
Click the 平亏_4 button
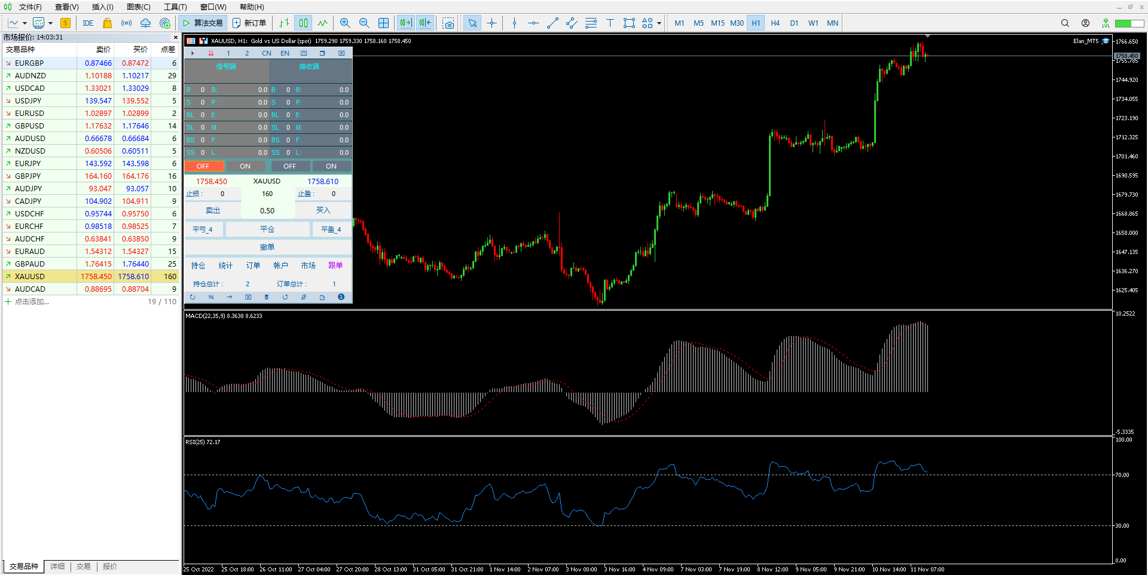(203, 230)
